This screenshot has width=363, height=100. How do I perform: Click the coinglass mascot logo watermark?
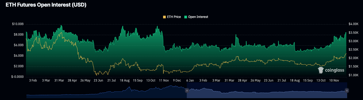(321, 70)
